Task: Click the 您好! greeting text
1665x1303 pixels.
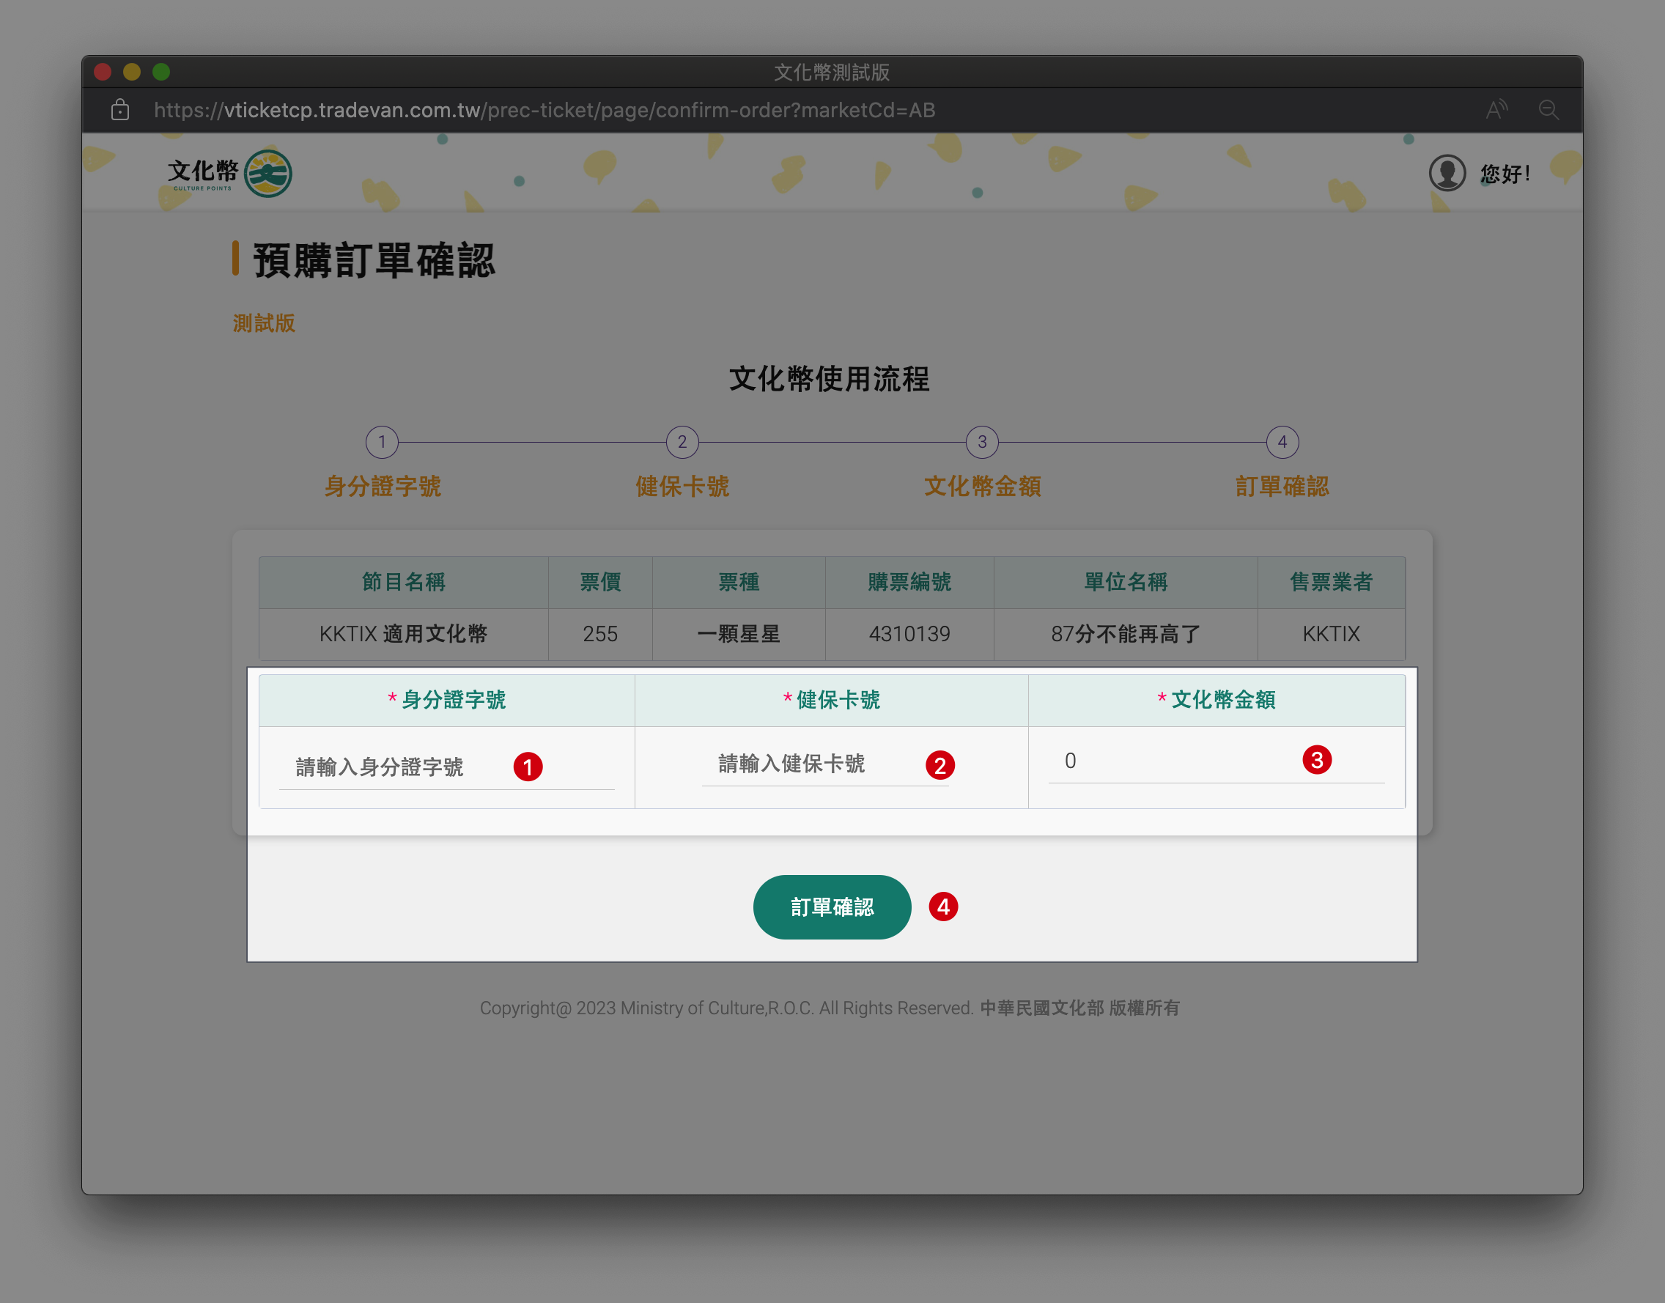Action: 1505,174
